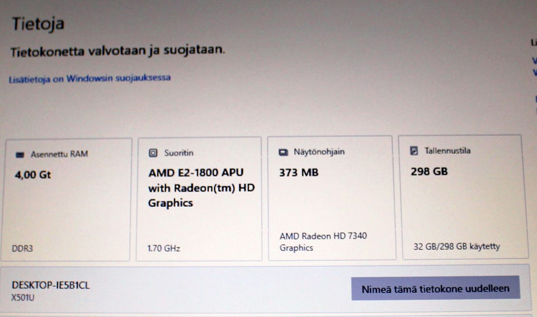537x317 pixels.
Task: Click the RAM chip icon beside Asennettu RAM
Action: click(20, 155)
